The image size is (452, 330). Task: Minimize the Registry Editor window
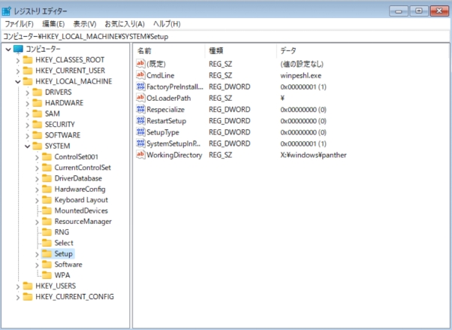coord(399,11)
